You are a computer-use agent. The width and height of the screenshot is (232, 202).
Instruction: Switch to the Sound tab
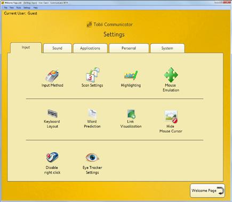coord(57,48)
